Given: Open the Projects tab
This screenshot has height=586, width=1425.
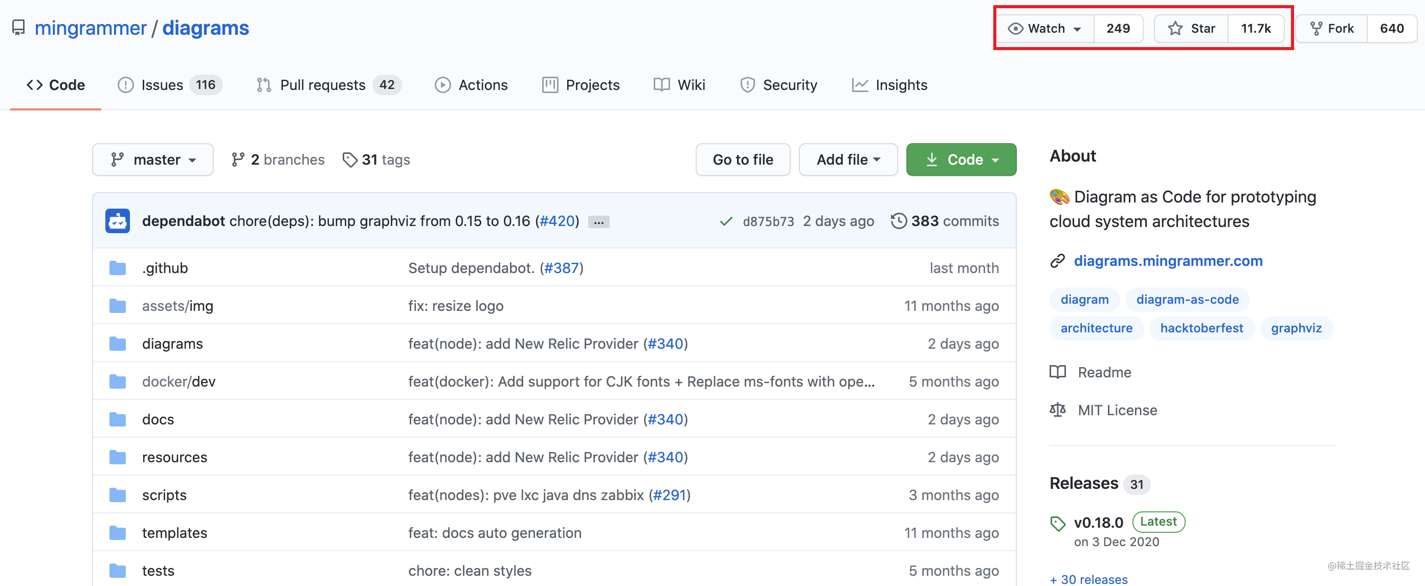Looking at the screenshot, I should click(x=581, y=84).
